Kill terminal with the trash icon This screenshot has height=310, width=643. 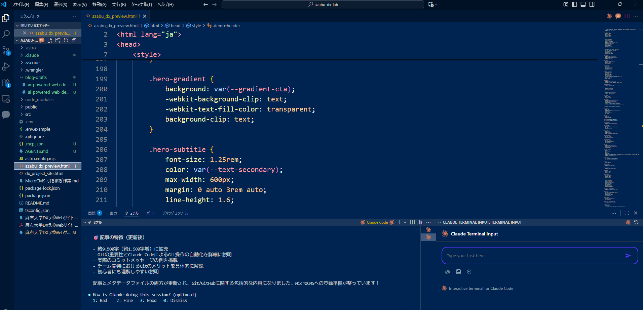(x=420, y=222)
